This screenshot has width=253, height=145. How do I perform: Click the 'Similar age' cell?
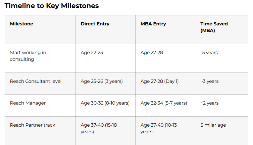point(213,125)
